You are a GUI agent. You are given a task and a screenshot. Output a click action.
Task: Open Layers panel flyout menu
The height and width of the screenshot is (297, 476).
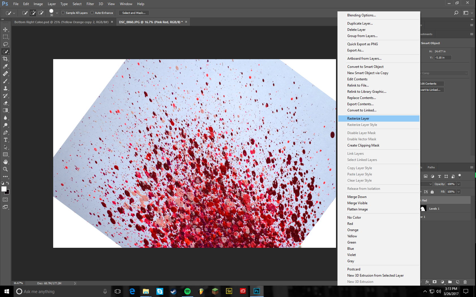coord(472,167)
